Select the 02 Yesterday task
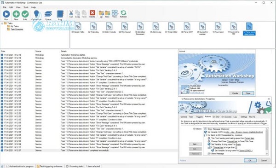 coord(93,28)
